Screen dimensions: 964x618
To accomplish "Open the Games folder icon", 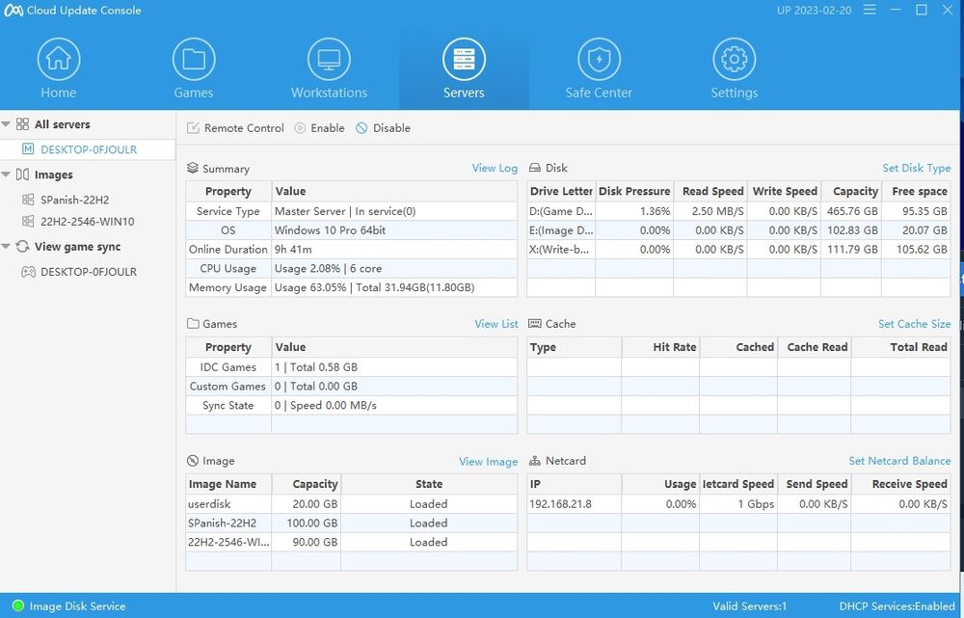I will pos(194,60).
